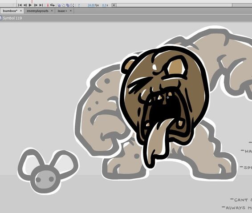
Task: Click the timeline scroll left arrow
Action: [114, 5]
